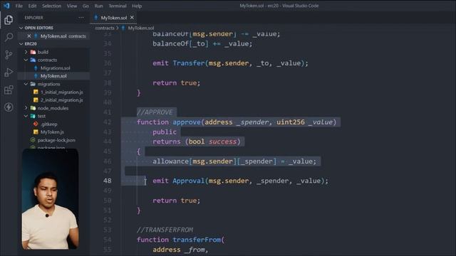Click contracts in the breadcrumb path

(x=105, y=28)
